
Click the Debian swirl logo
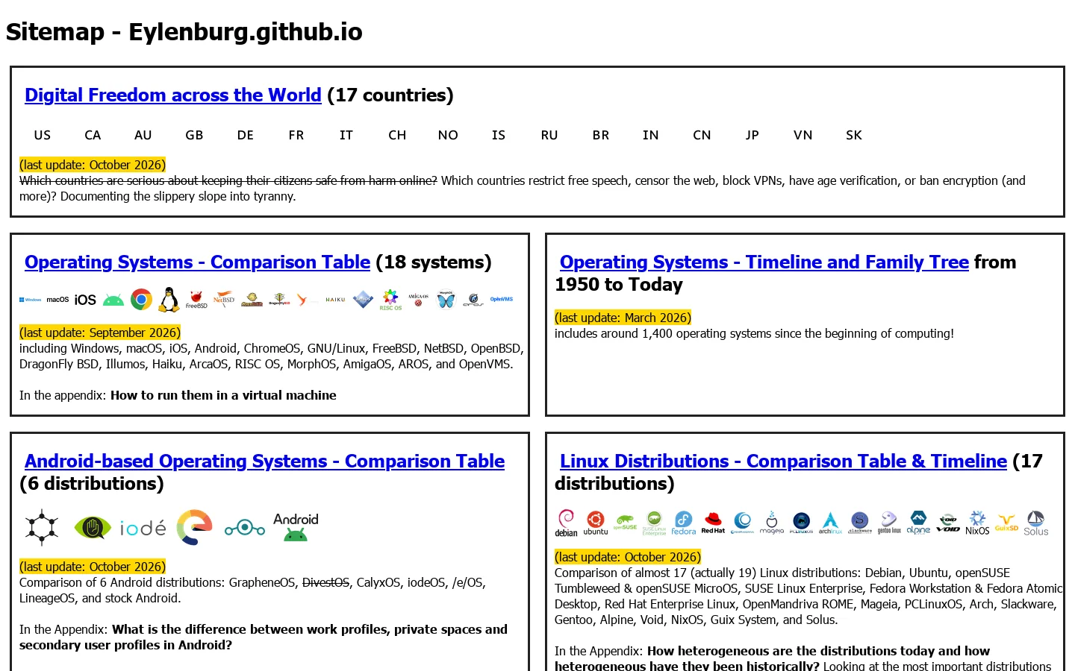click(567, 523)
